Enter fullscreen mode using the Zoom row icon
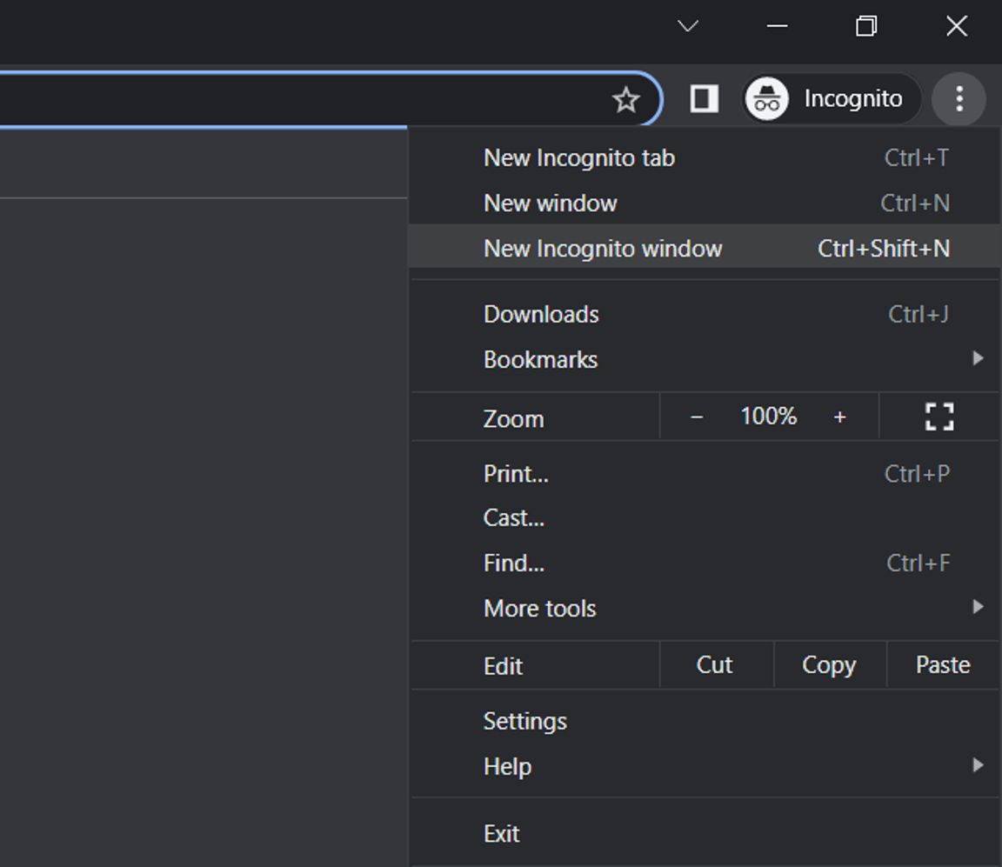1002x867 pixels. 939,417
